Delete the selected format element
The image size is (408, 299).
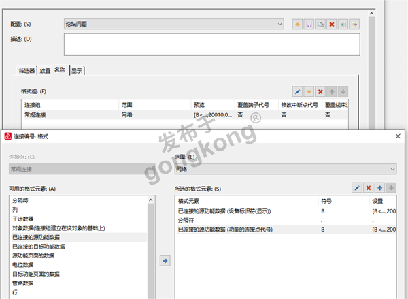(x=369, y=187)
